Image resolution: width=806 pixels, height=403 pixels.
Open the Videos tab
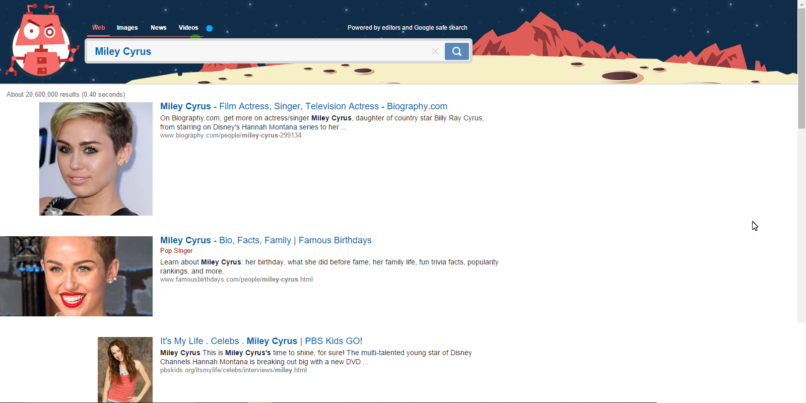pos(188,28)
